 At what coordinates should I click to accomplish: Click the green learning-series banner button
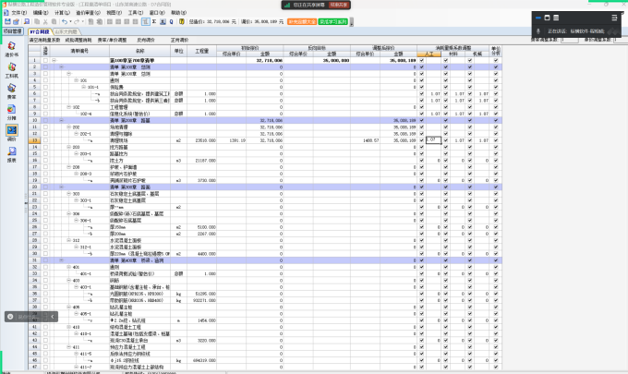(x=333, y=21)
